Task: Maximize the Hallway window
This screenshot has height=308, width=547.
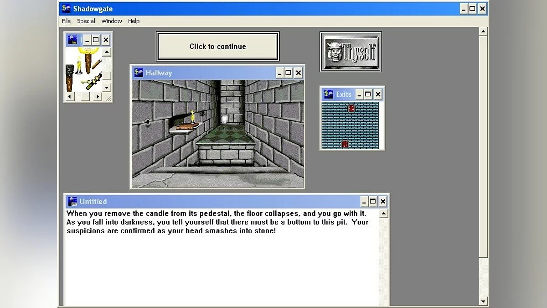Action: pyautogui.click(x=289, y=73)
